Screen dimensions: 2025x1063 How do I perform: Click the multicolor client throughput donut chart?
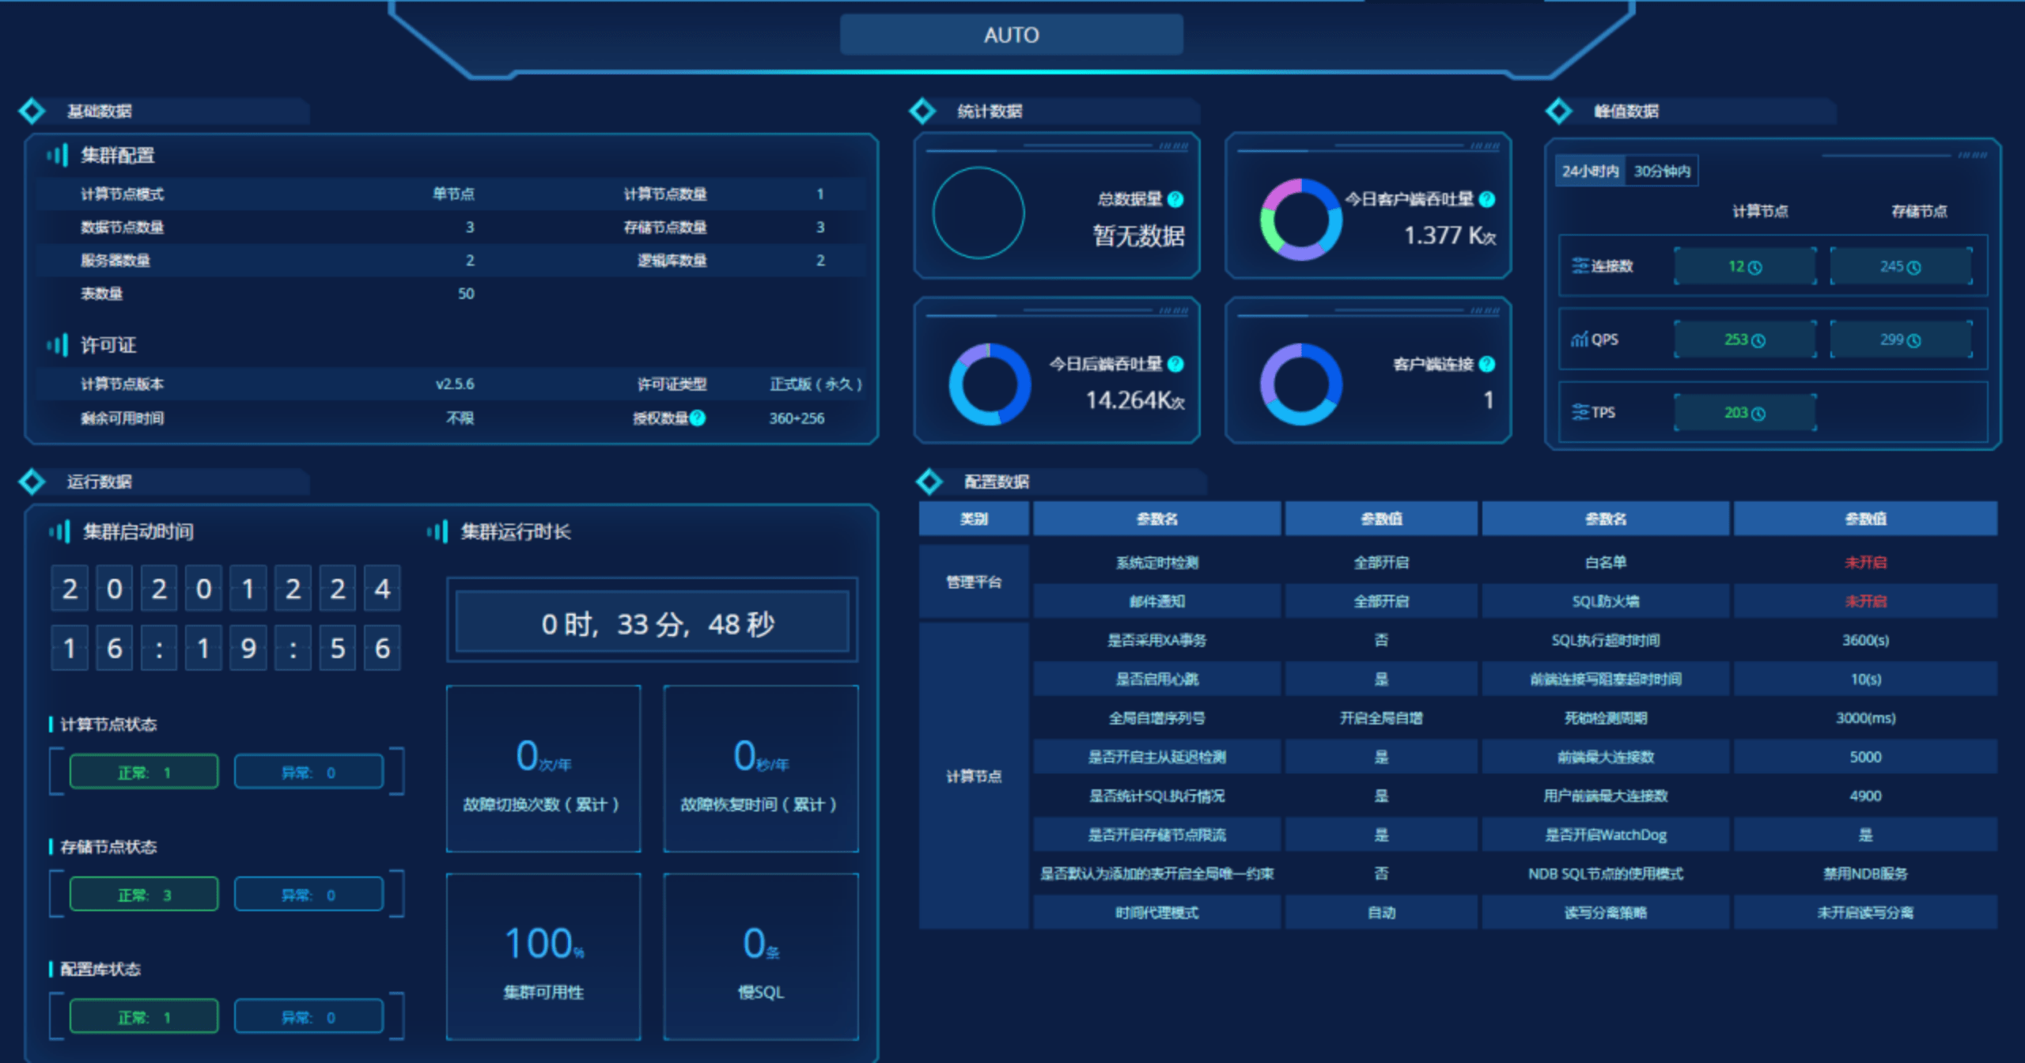(1300, 220)
